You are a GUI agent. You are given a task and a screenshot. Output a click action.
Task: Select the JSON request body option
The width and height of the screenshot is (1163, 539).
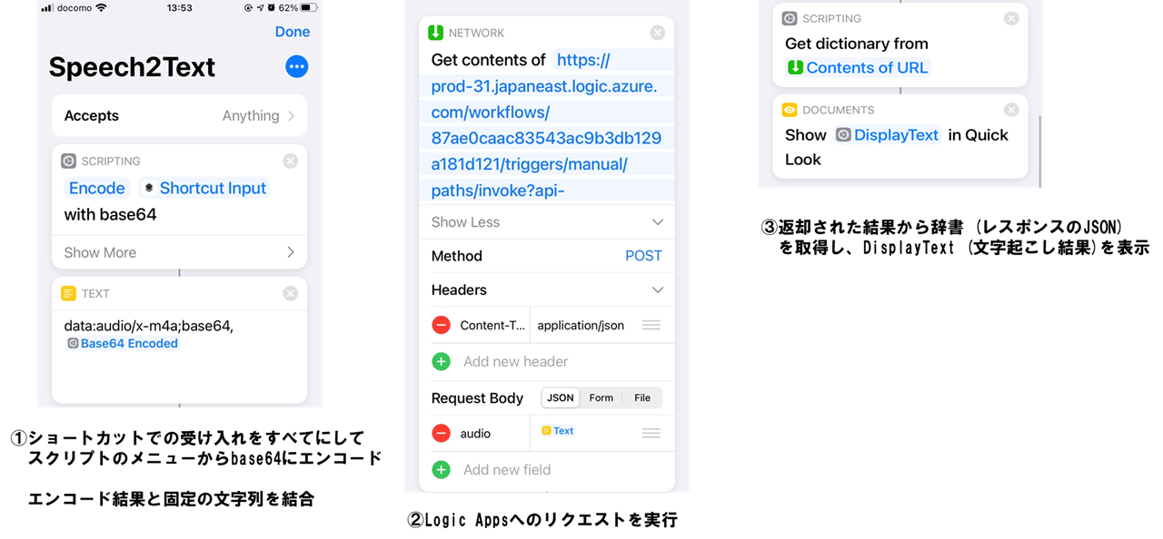click(561, 397)
